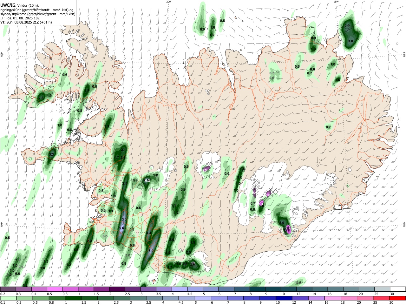406x305 pixels.
Task: Click the 0.2 value label on the map
Action: 147,180
